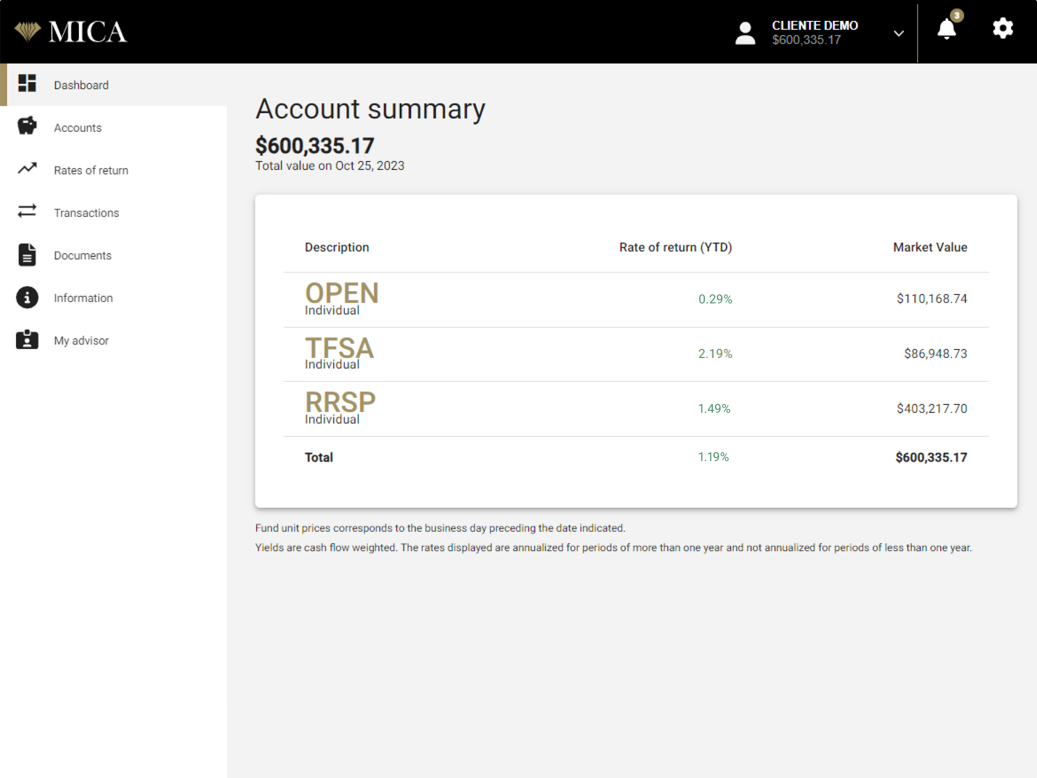Click the Market Value column header
The height and width of the screenshot is (778, 1037).
930,247
